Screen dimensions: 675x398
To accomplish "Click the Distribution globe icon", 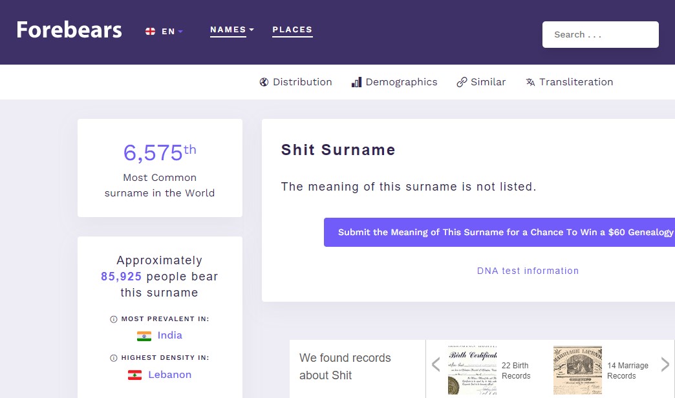I will (x=264, y=82).
